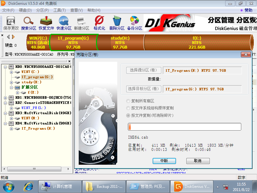Click the target partition 1T_program(G:) field
Screen dimensions: 257x193
202,89
